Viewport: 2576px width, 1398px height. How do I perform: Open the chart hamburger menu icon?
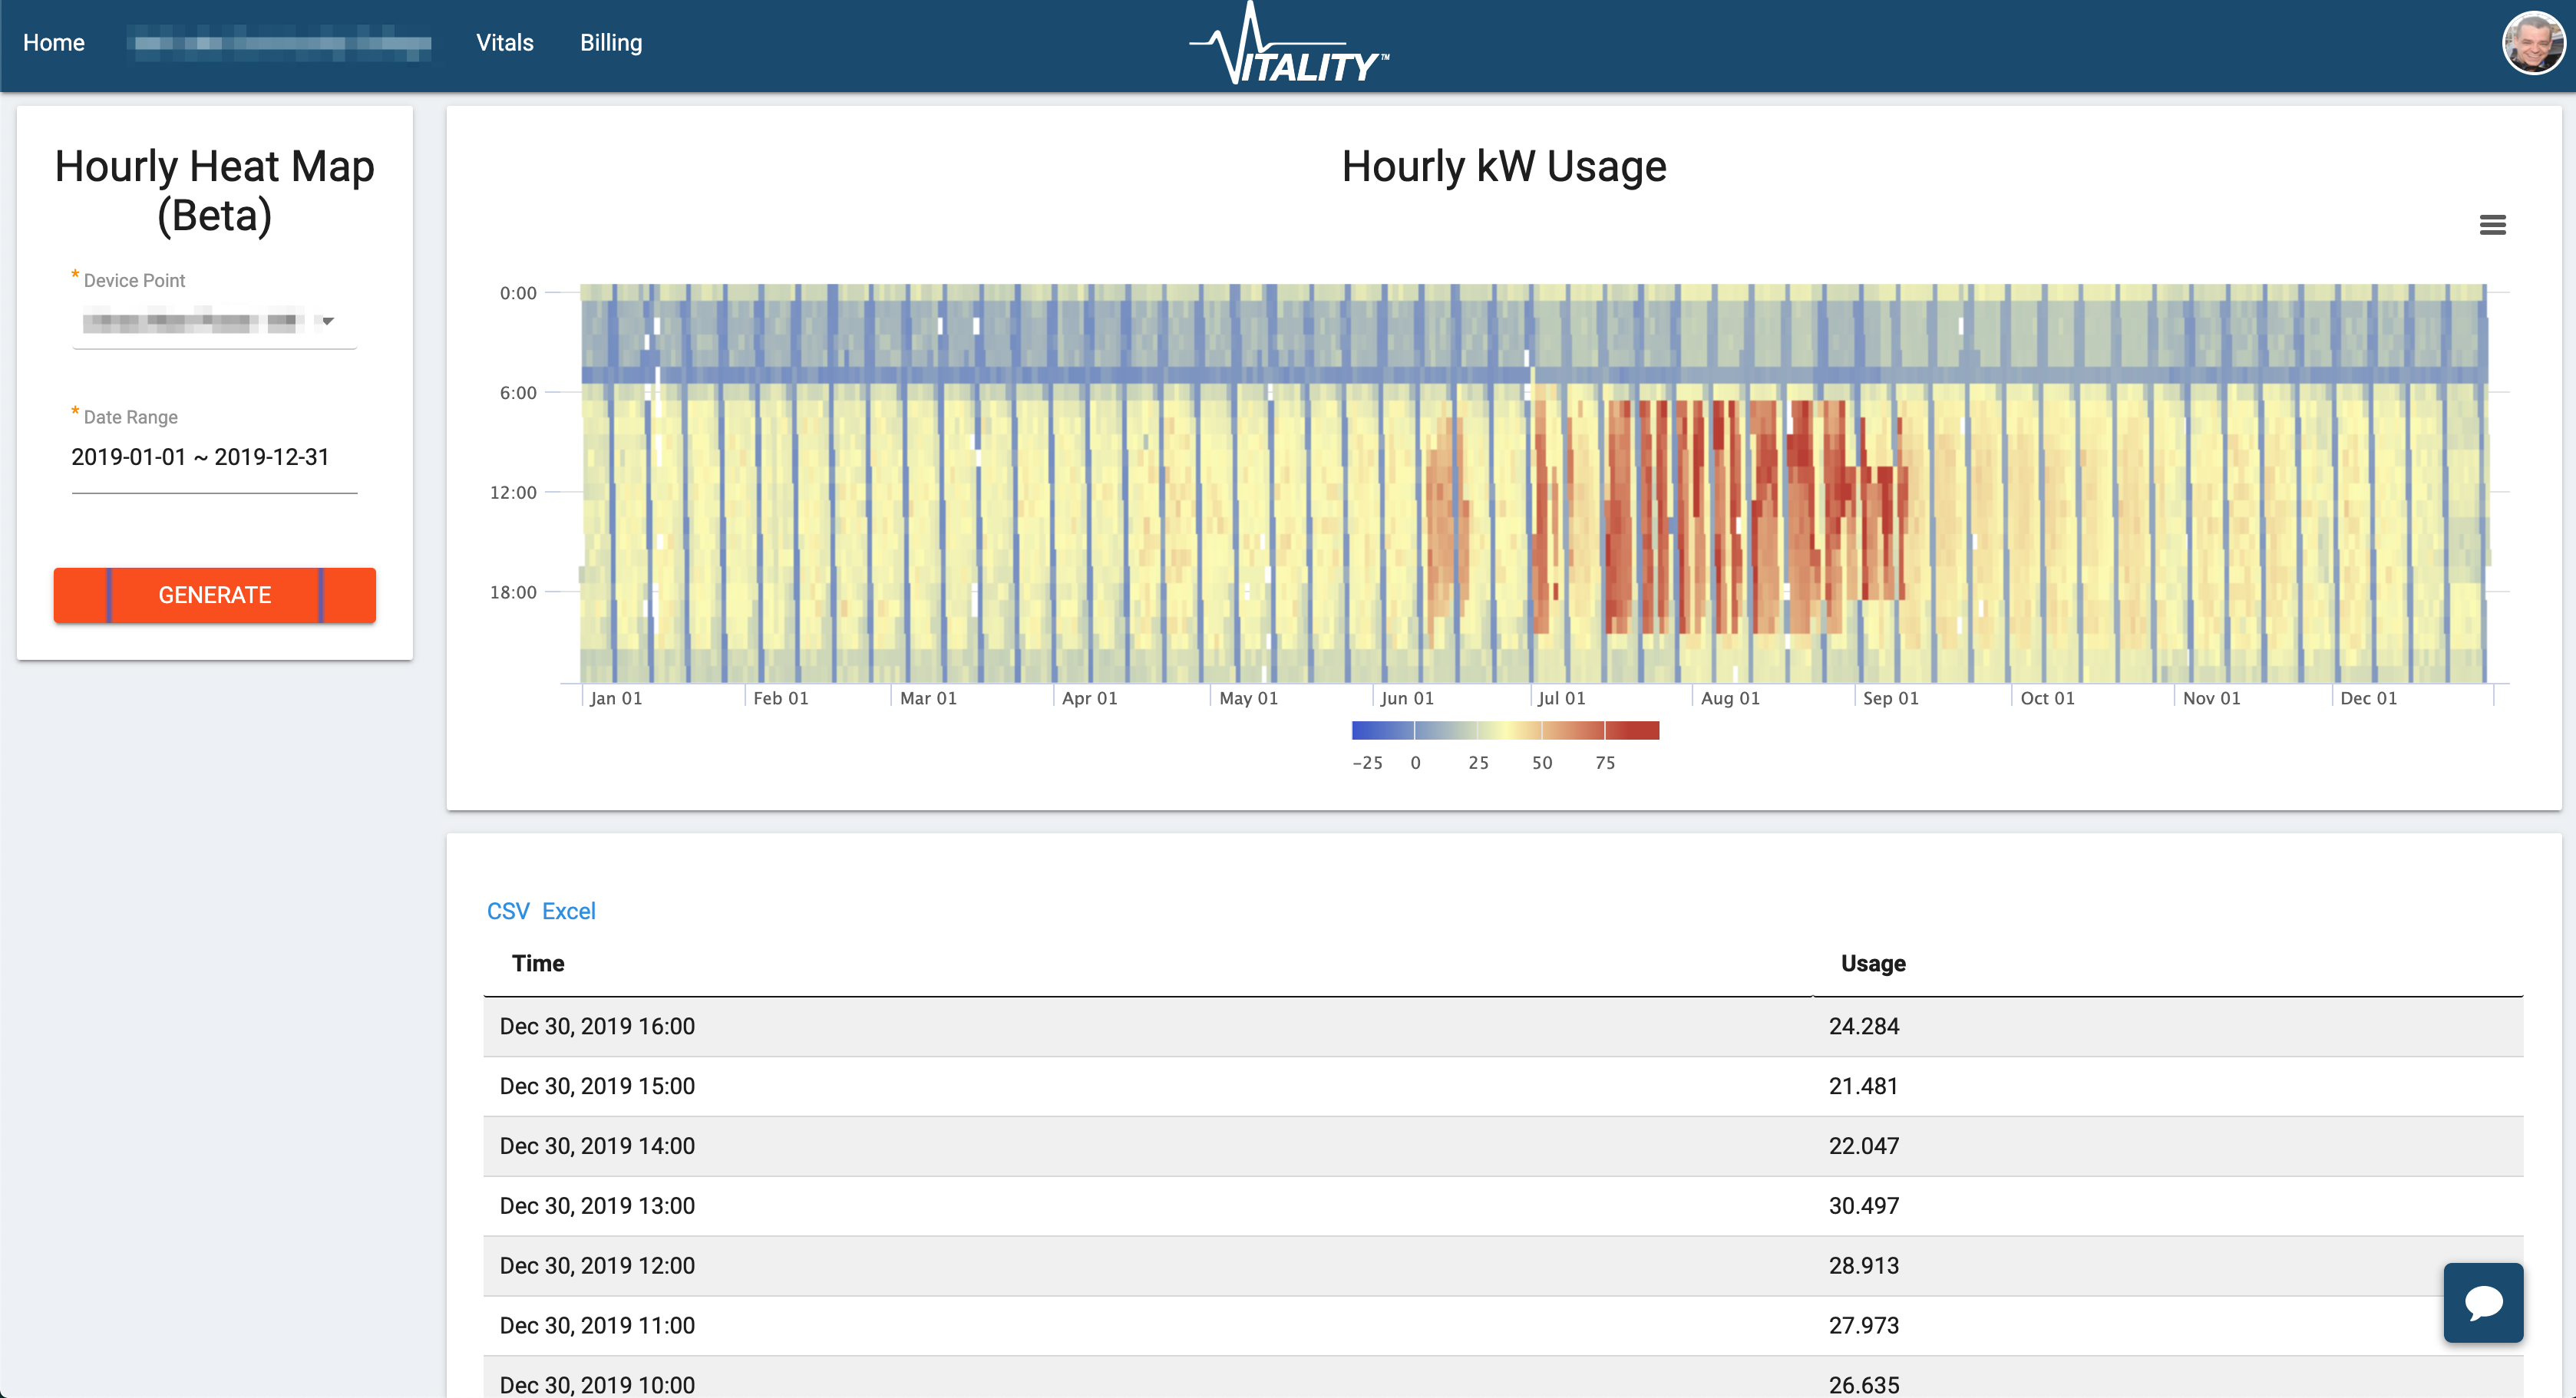2492,225
